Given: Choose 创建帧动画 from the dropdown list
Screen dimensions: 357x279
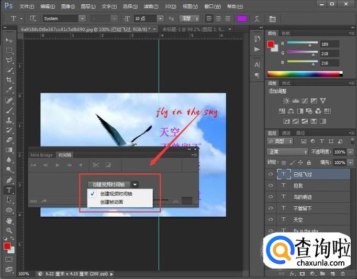Looking at the screenshot, I should pos(113,202).
